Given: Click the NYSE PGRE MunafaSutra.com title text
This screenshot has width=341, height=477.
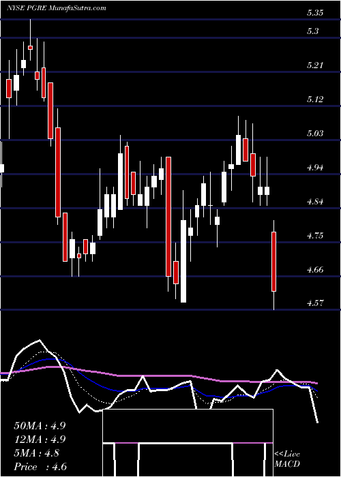Looking at the screenshot, I should tap(56, 8).
